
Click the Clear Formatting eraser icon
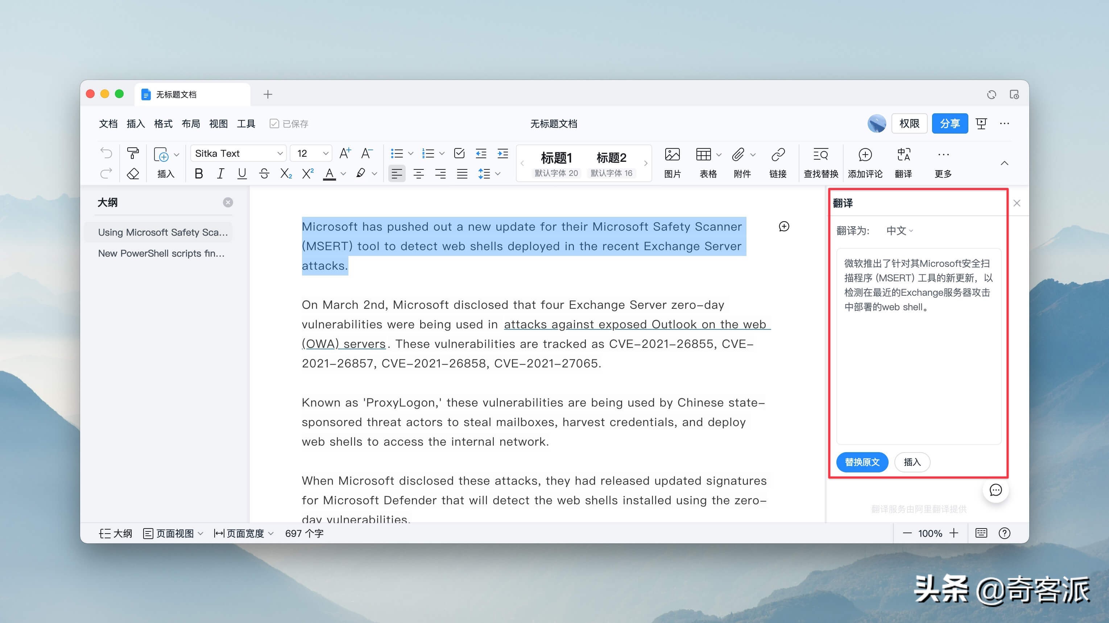point(133,174)
